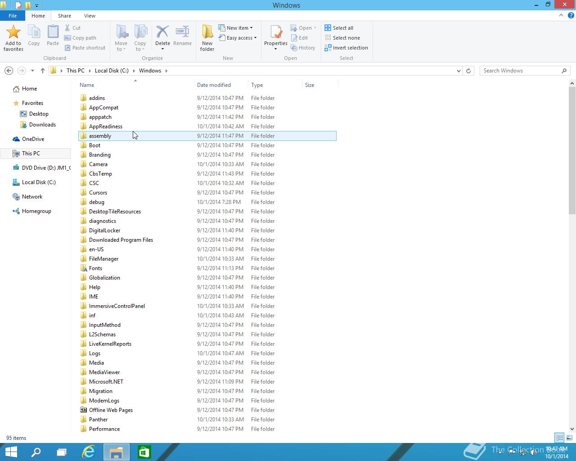Switch to the View tab
Screen dimensions: 576x461
90,16
